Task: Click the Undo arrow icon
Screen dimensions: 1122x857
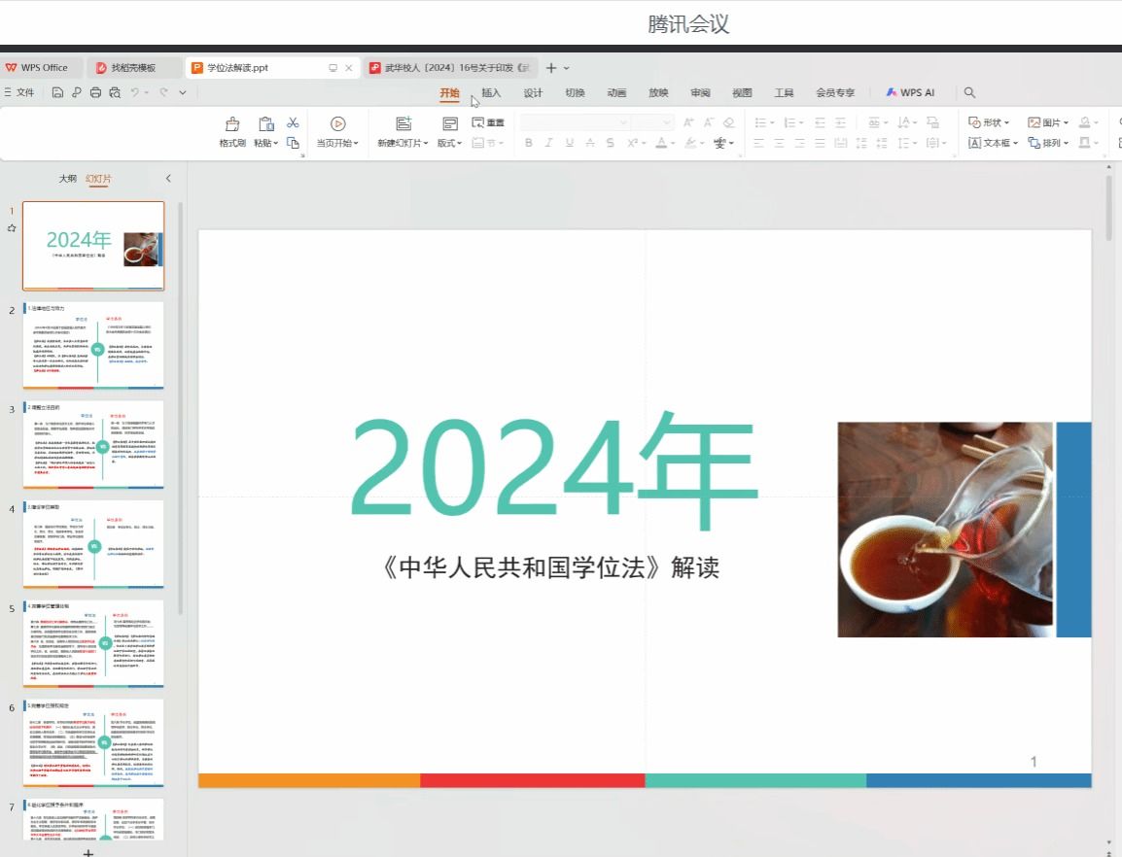Action: (x=134, y=92)
